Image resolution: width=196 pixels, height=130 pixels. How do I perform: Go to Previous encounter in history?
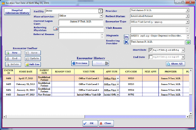point(80,63)
